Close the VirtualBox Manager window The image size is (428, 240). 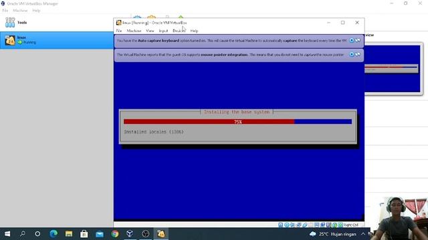tap(420, 3)
